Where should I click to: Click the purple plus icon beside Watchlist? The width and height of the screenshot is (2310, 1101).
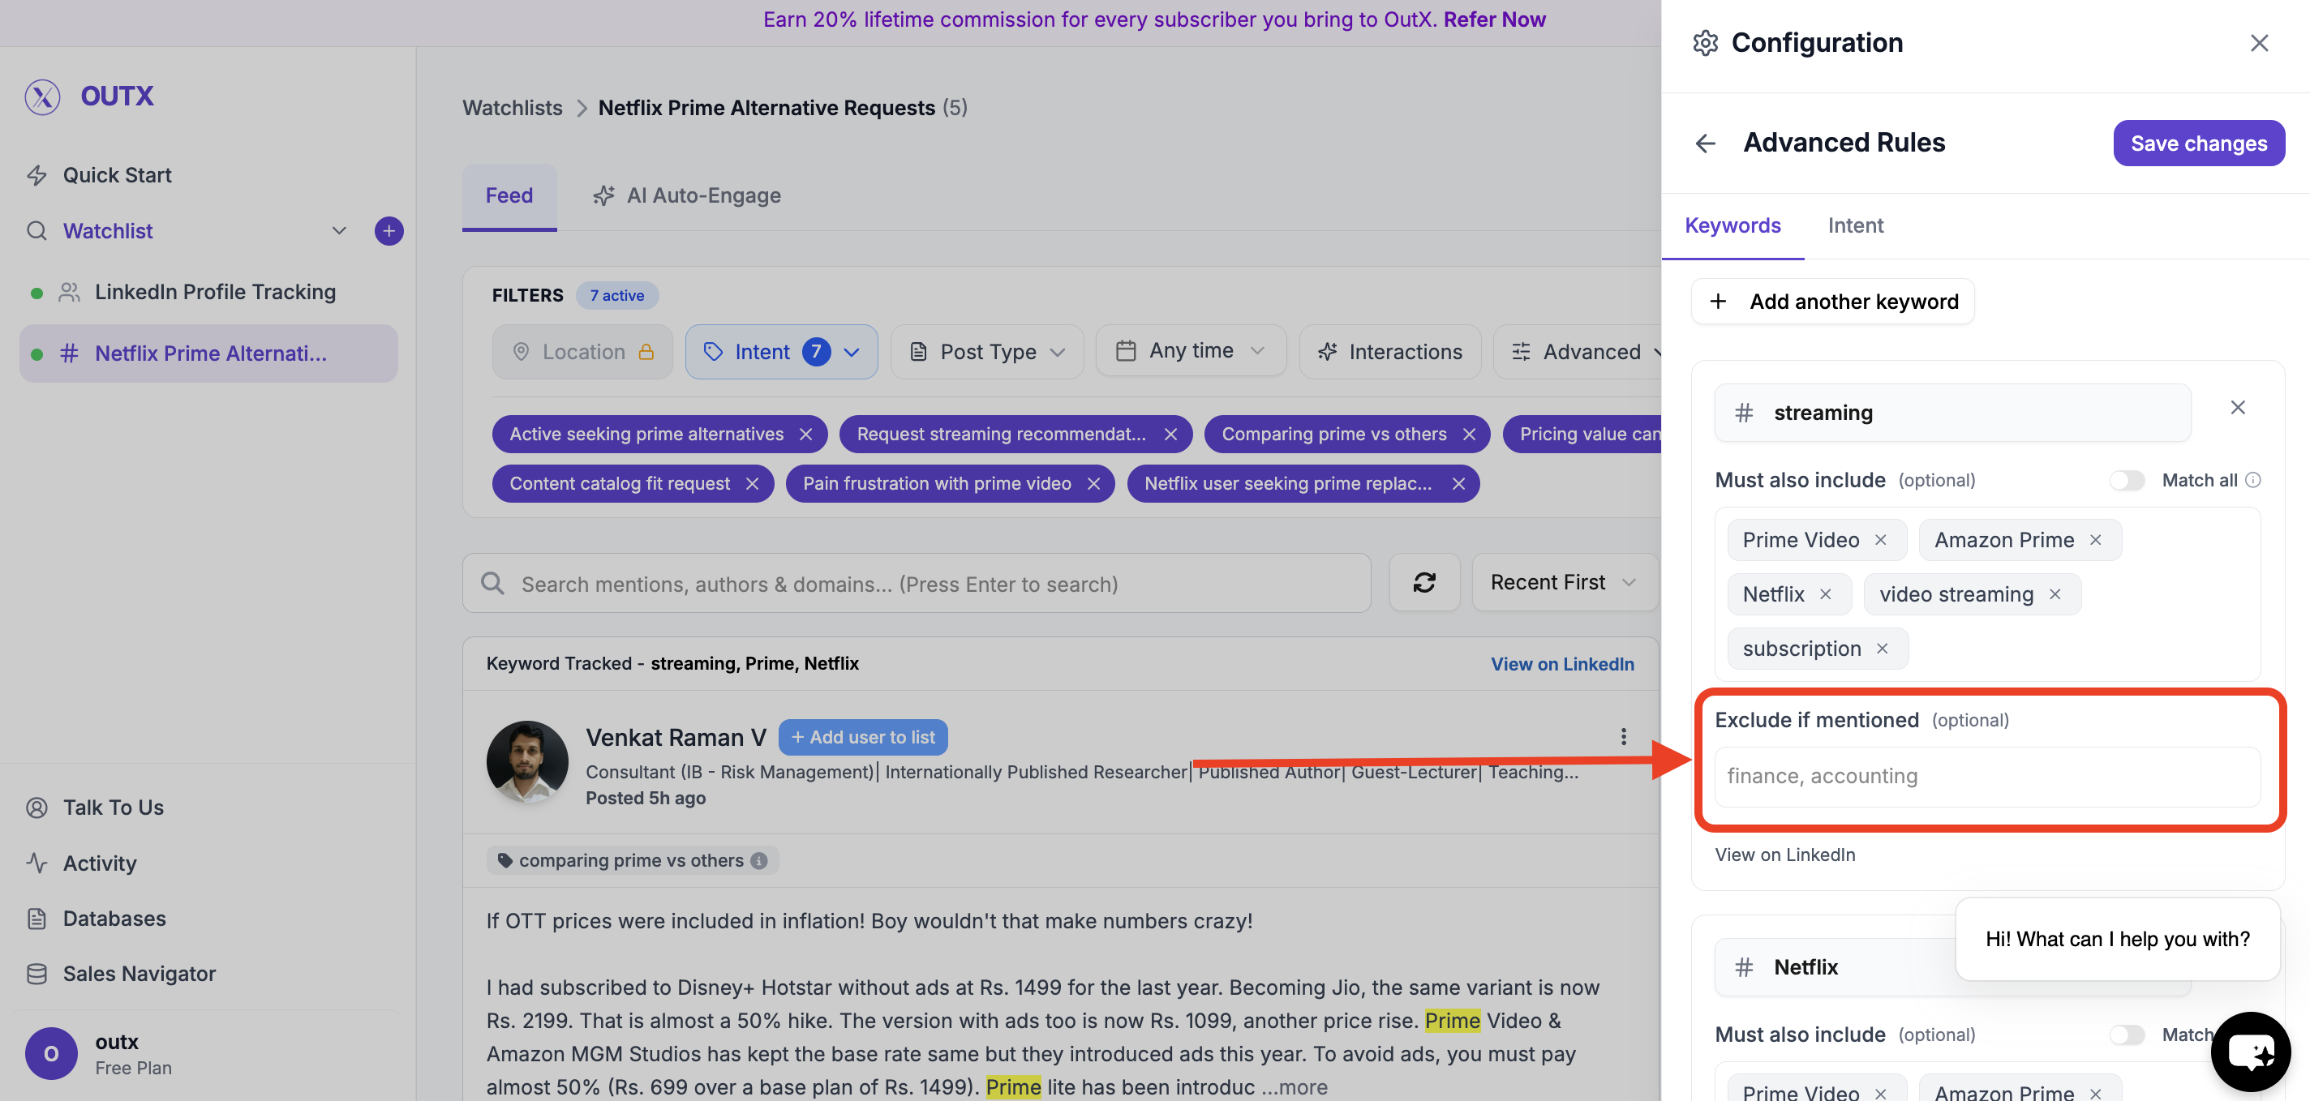389,230
